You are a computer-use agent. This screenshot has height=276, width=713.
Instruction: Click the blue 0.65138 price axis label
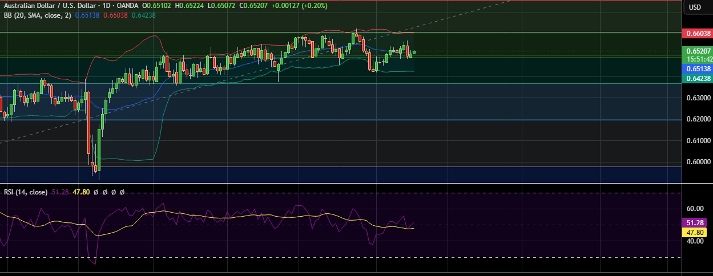coord(698,68)
